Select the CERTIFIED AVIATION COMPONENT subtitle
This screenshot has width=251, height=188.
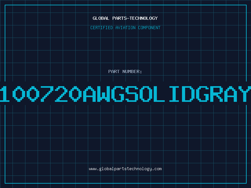click(x=125, y=28)
